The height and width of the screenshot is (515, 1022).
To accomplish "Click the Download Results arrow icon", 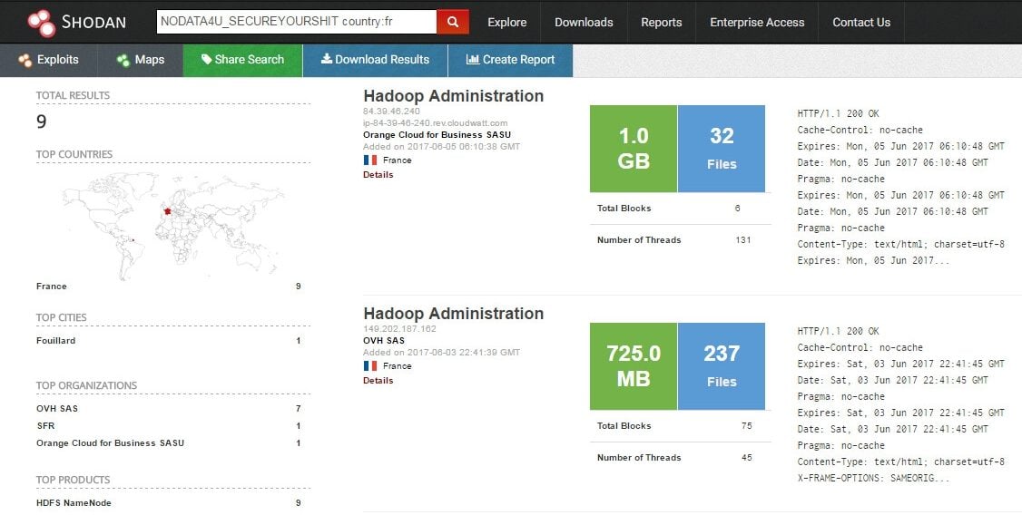I will [x=327, y=59].
